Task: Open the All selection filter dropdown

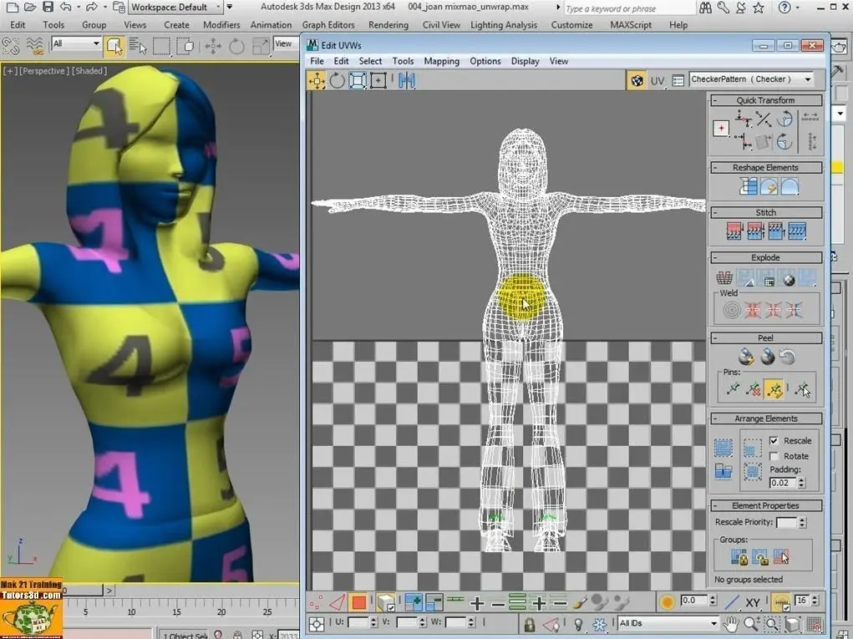Action: [76, 43]
